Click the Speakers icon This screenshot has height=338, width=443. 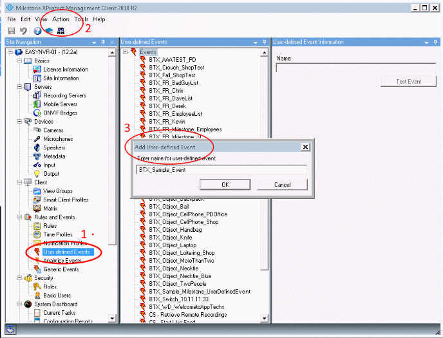pyautogui.click(x=37, y=147)
